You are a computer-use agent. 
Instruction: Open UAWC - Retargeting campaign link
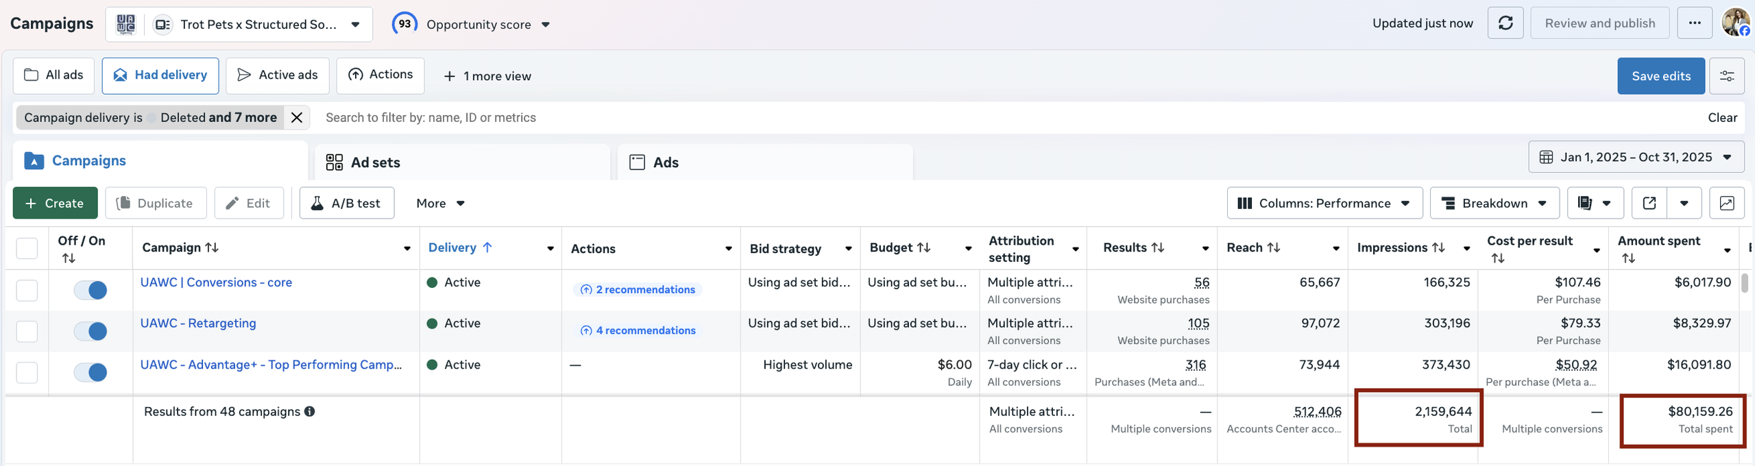pos(198,323)
